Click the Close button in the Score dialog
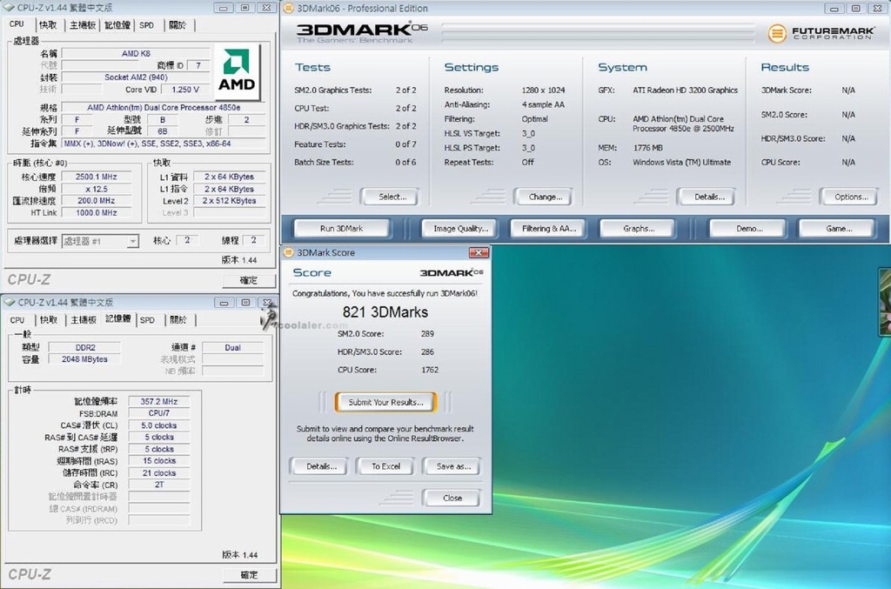Screen dimensions: 891x589 pyautogui.click(x=452, y=499)
